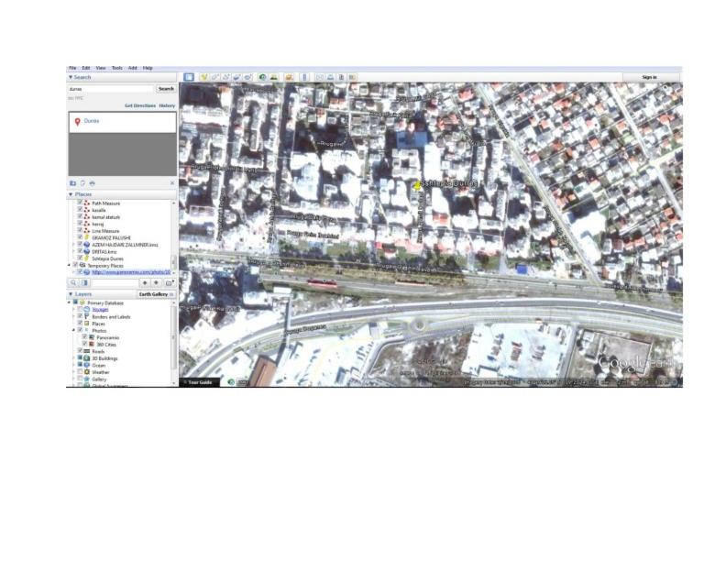Select the Add Path tool
The width and height of the screenshot is (726, 561).
(226, 77)
